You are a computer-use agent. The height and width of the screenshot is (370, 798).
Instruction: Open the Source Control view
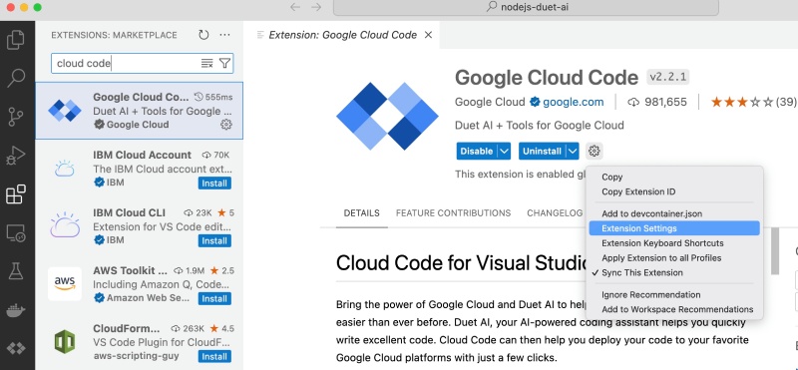[16, 117]
